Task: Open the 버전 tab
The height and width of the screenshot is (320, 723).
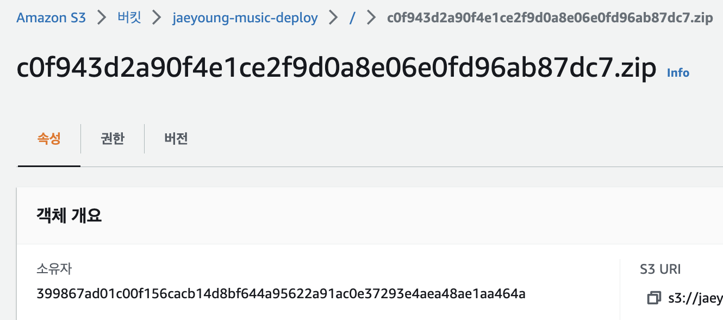Action: (x=175, y=139)
